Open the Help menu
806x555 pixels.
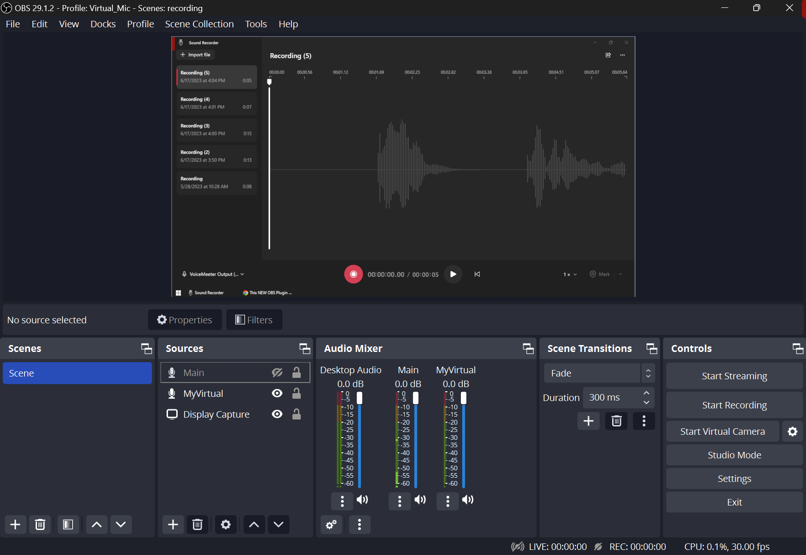pos(288,24)
